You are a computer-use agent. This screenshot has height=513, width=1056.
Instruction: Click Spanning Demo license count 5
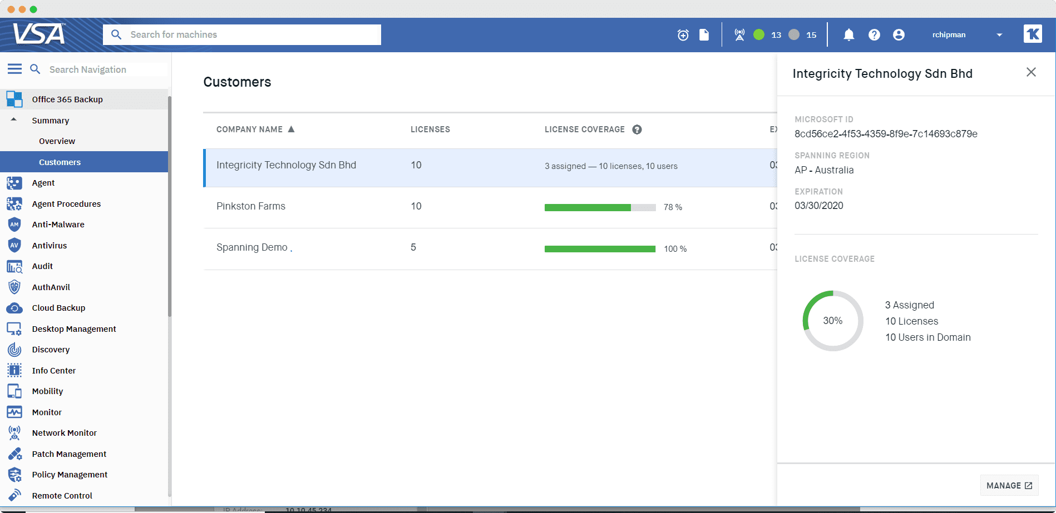click(413, 247)
